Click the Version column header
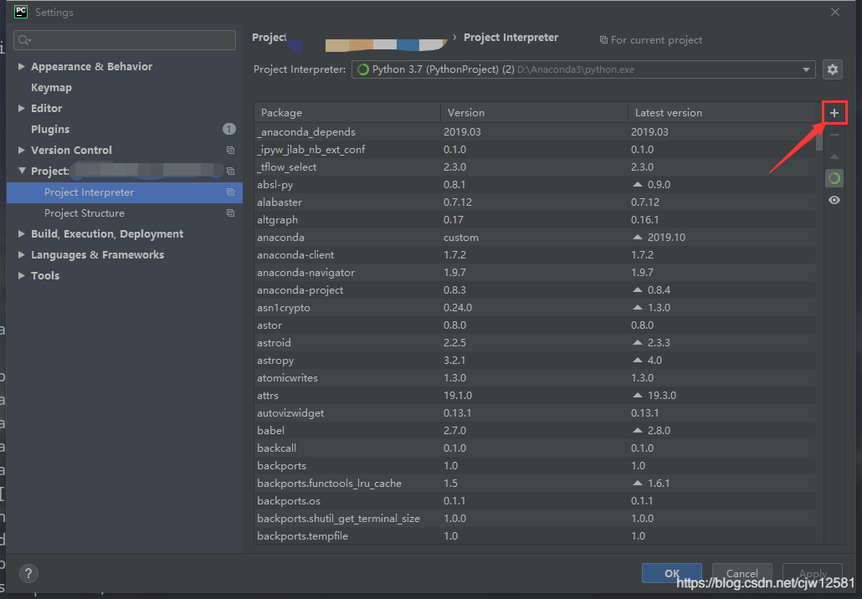 point(534,113)
